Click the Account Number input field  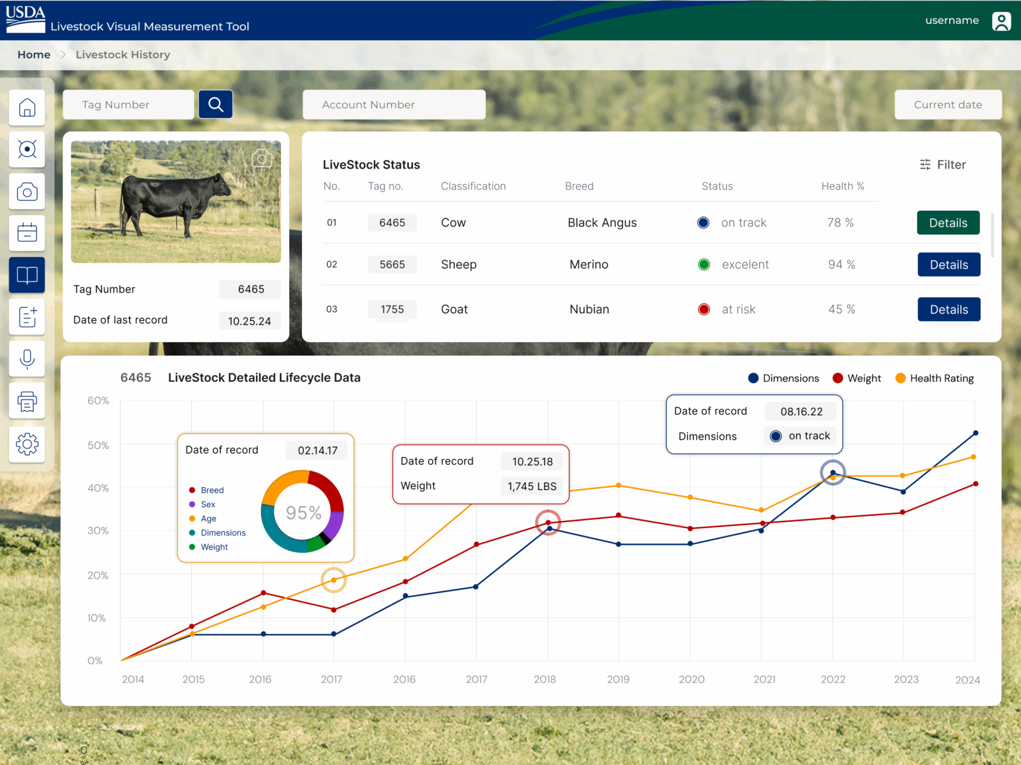click(394, 105)
